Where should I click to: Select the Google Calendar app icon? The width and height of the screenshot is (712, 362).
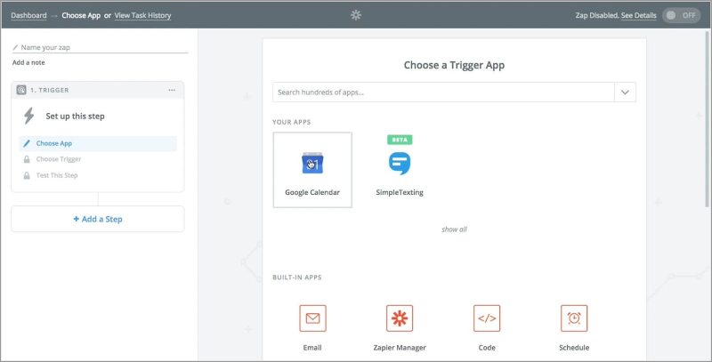(312, 164)
